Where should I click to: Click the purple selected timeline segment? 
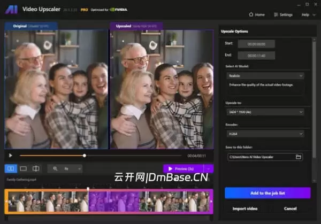click(113, 202)
